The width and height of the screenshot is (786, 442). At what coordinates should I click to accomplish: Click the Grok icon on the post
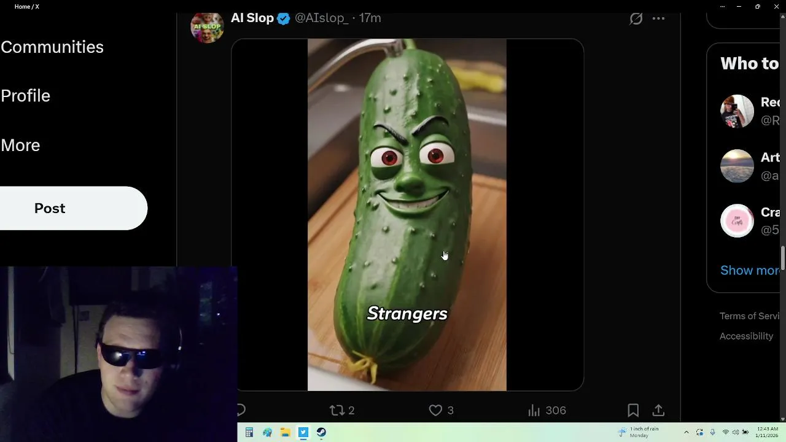(636, 18)
